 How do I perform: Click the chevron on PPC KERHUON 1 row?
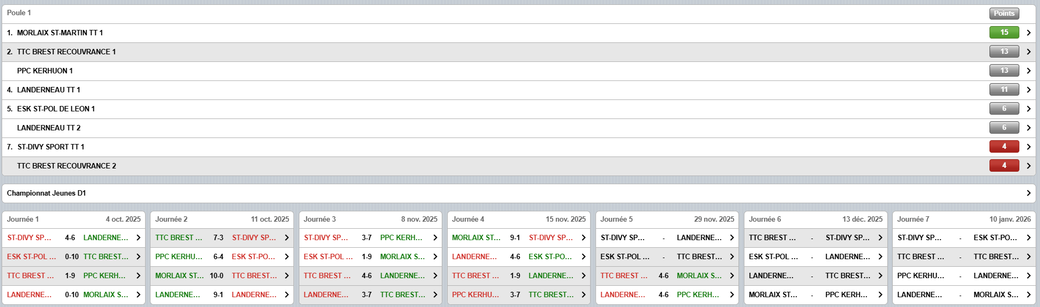click(1028, 71)
